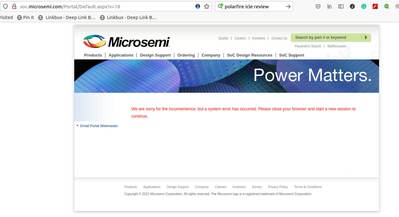Open the round dark J extension icon

tap(352, 6)
